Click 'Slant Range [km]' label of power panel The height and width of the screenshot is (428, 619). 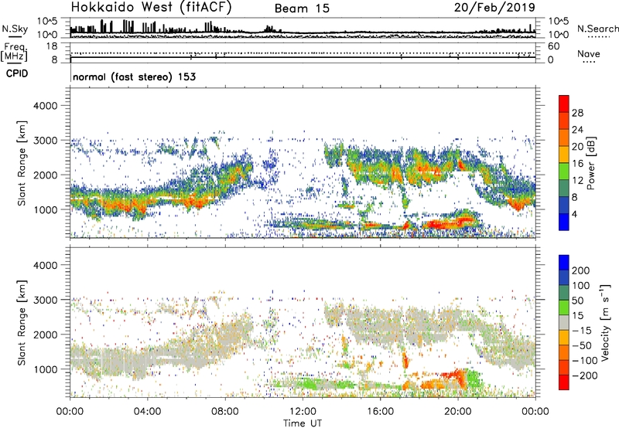click(x=22, y=163)
